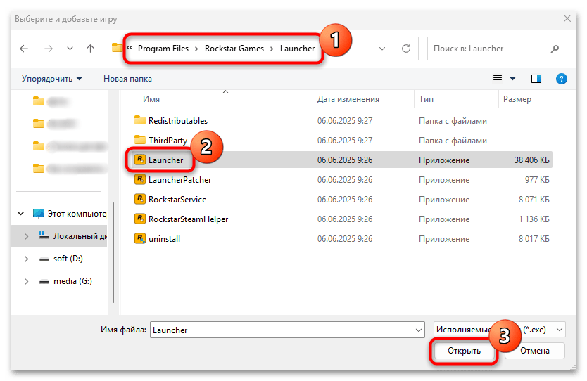
Task: Expand Локальный диск tree node
Action: (x=26, y=236)
